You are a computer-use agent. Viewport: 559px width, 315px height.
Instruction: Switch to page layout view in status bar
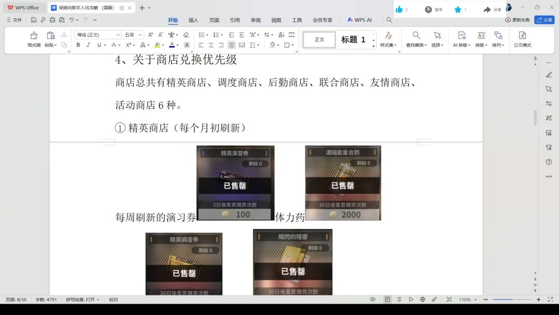(x=387, y=299)
